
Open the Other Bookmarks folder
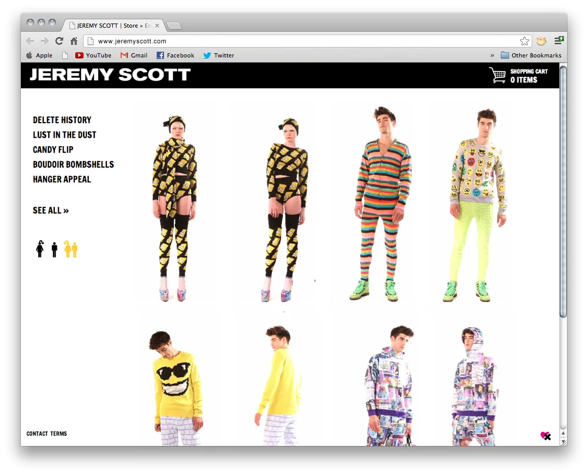tap(531, 55)
